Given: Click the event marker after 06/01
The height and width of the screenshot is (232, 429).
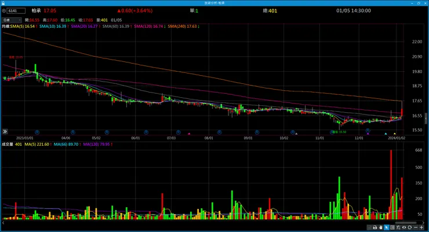Looking at the screenshot, I should 146,132.
